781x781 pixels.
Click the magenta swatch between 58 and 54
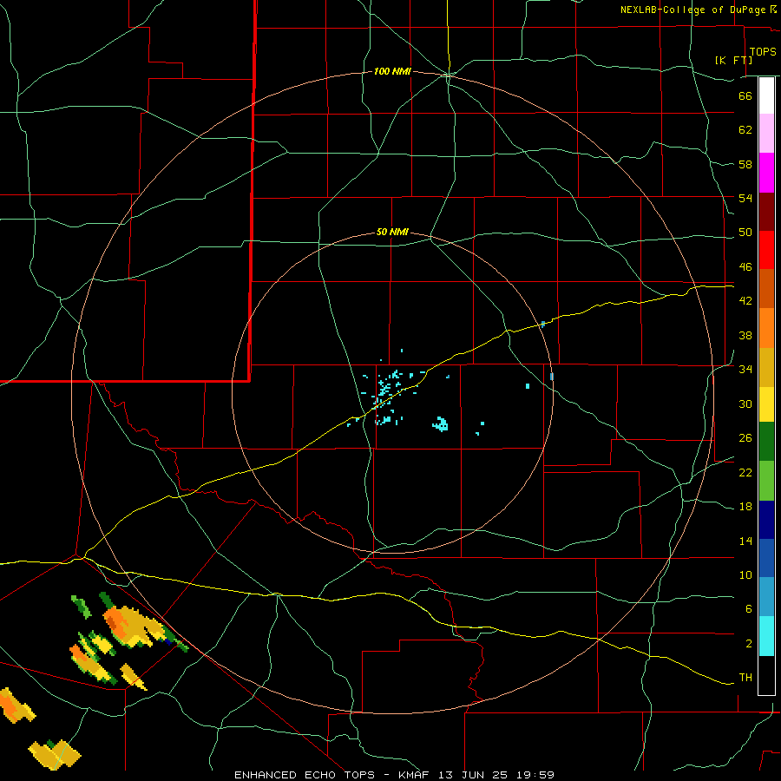point(766,173)
